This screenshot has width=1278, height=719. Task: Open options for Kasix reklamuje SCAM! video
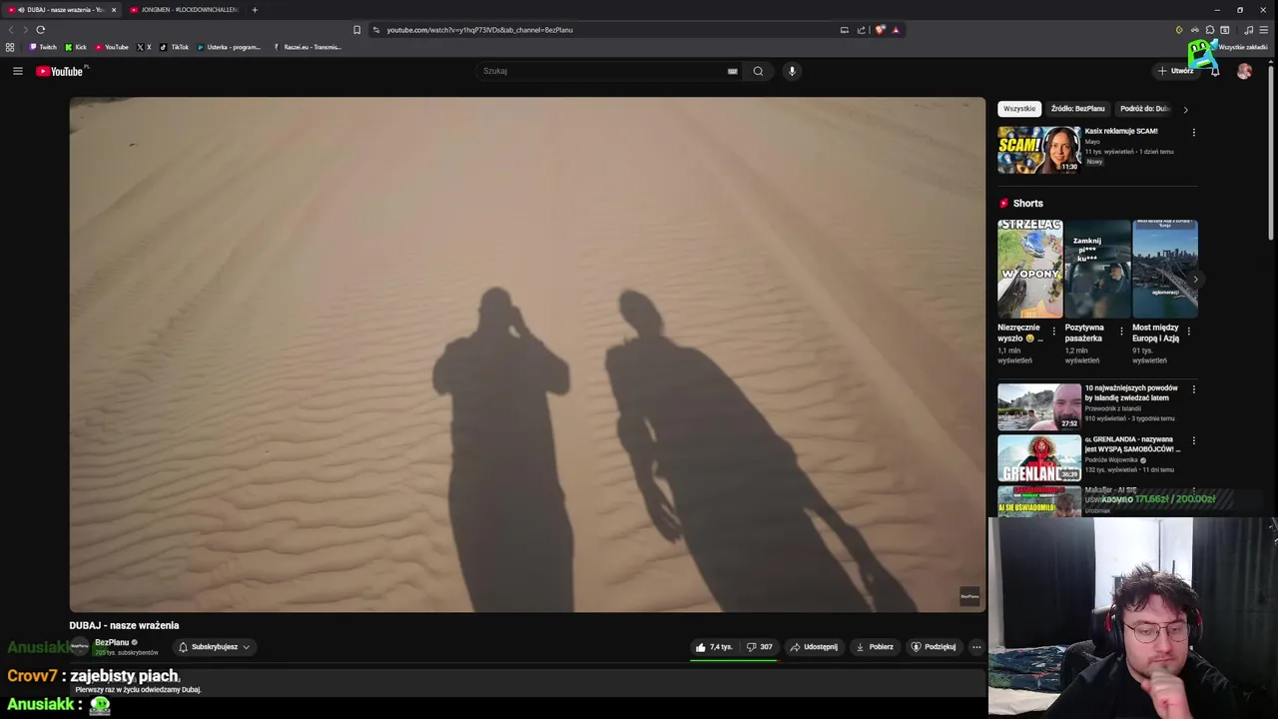click(x=1193, y=132)
